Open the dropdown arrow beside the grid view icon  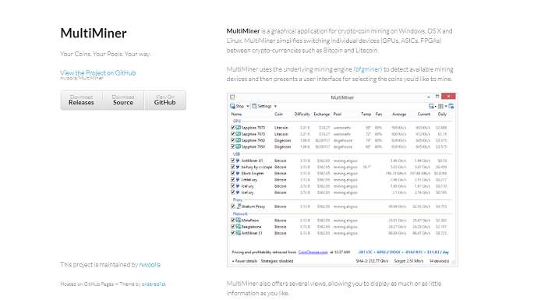pyautogui.click(x=446, y=106)
